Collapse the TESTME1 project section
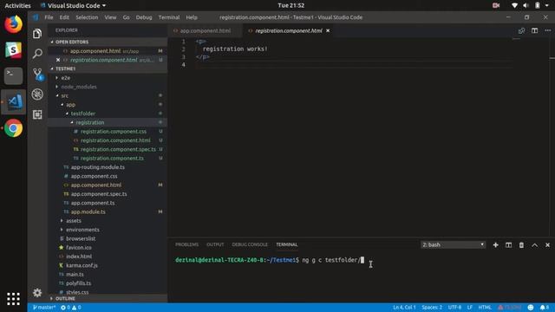Screen dimensions: 555x312 [108, 68]
